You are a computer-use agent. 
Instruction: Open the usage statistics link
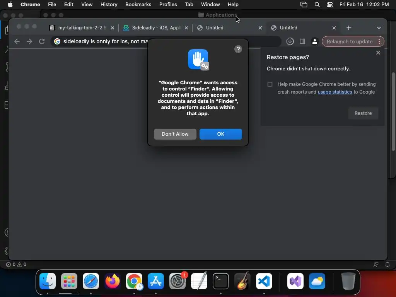pos(335,92)
